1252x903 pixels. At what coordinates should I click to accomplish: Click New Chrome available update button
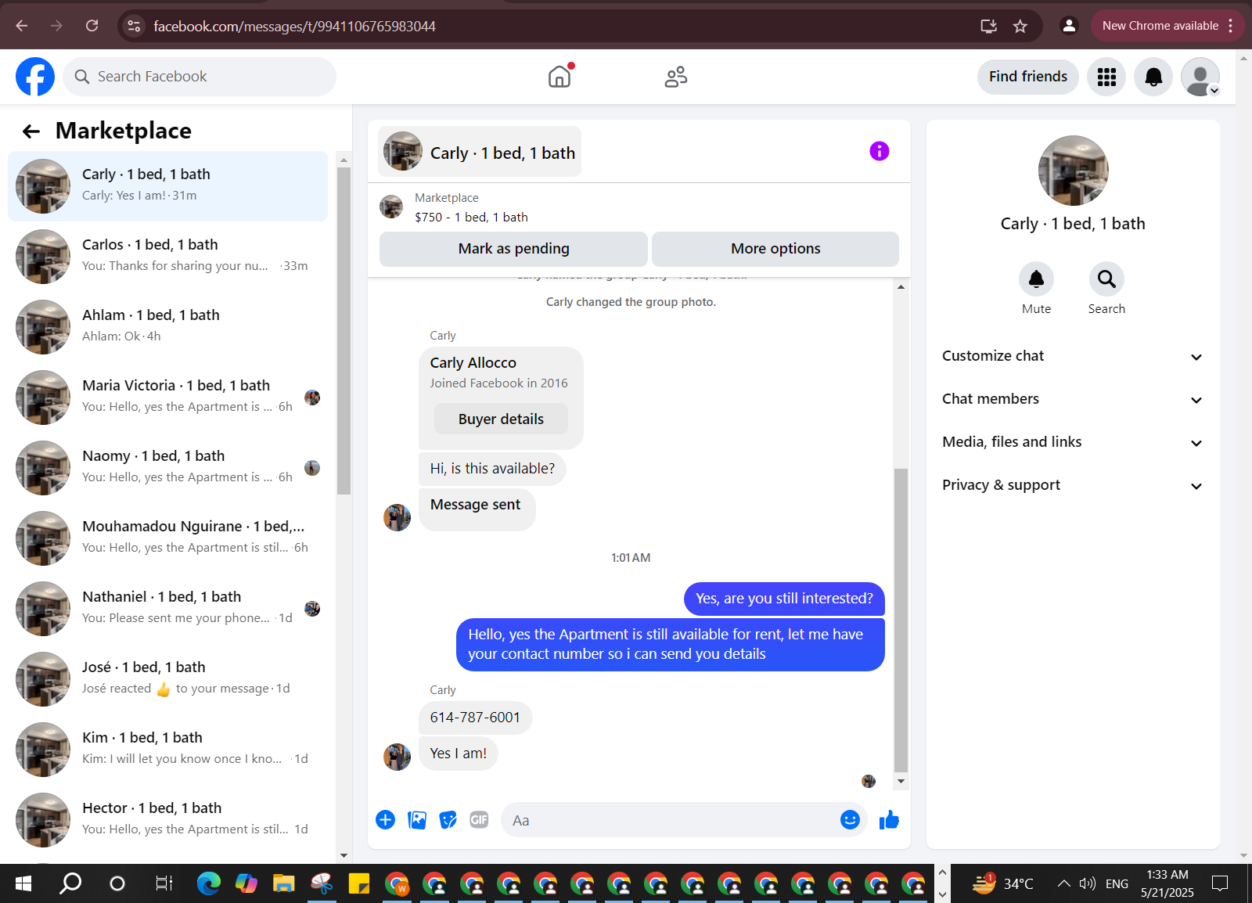point(1160,26)
